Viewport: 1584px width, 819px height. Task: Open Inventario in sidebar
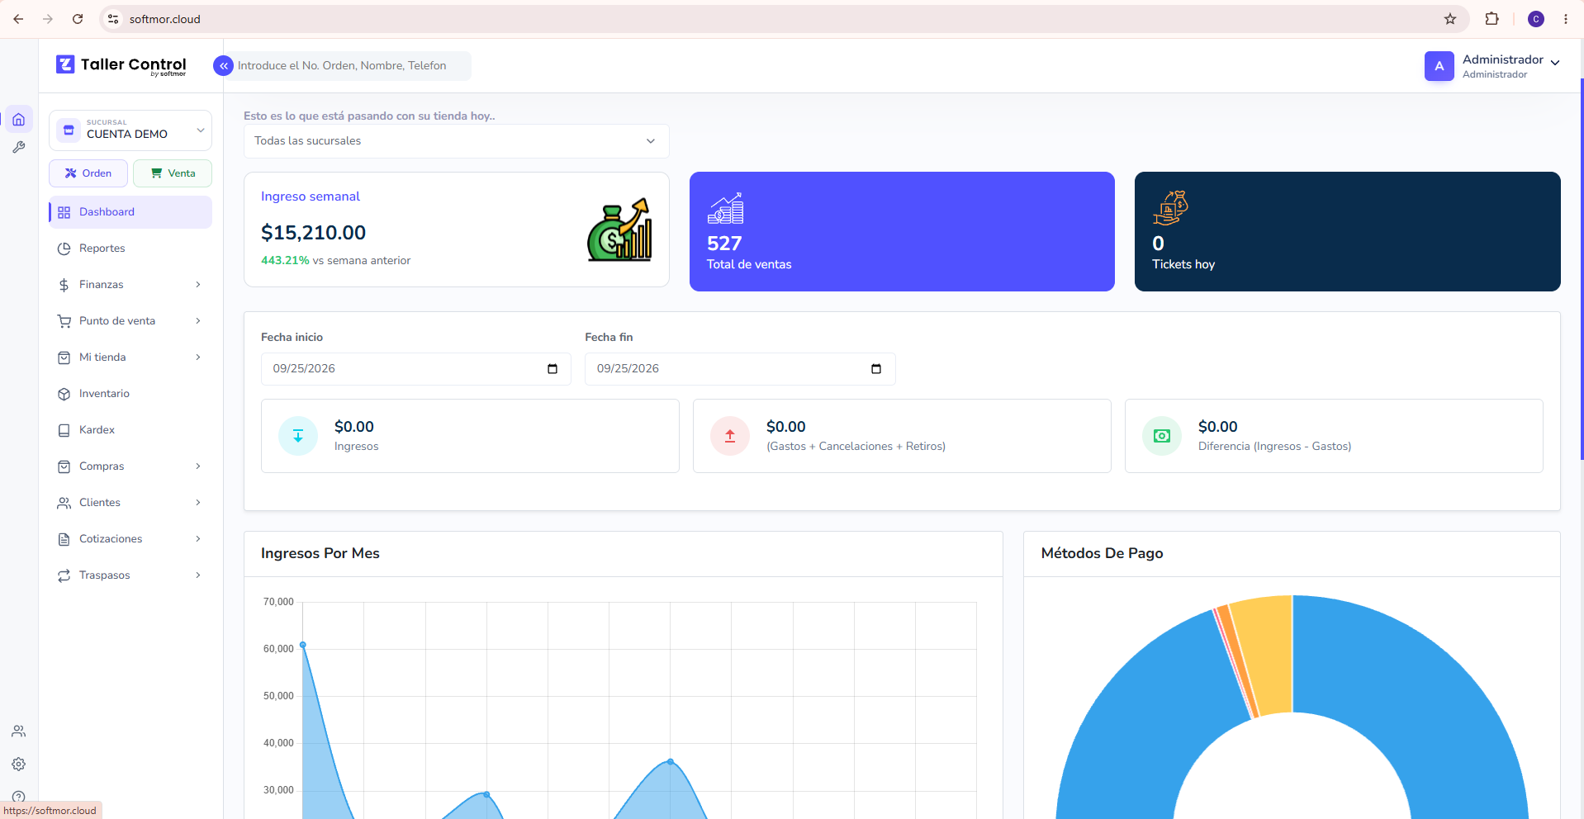(130, 394)
